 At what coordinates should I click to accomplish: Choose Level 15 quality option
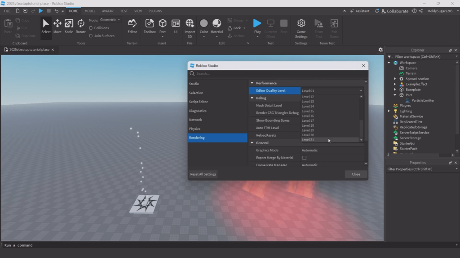330,111
